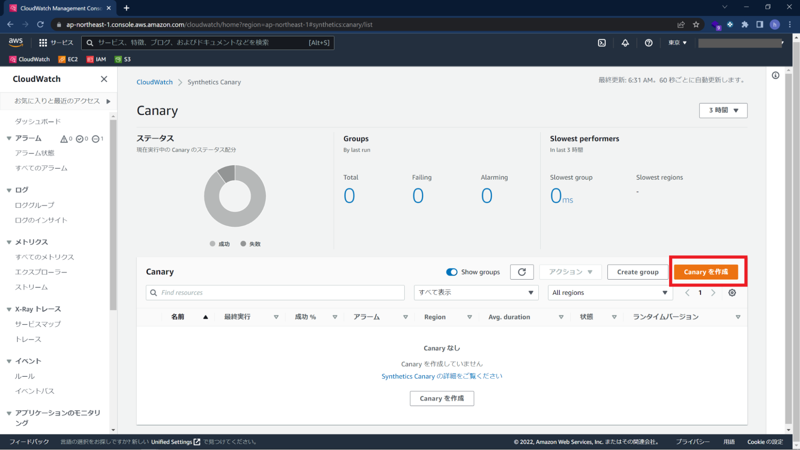Open Synthetics Canary の詳細 link
Image resolution: width=800 pixels, height=450 pixels.
(x=442, y=376)
